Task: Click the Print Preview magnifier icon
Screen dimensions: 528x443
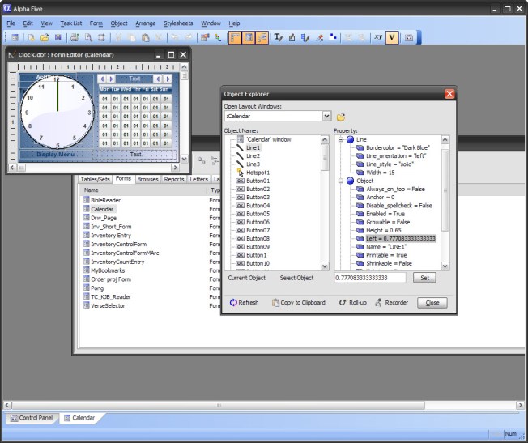Action: click(88, 38)
